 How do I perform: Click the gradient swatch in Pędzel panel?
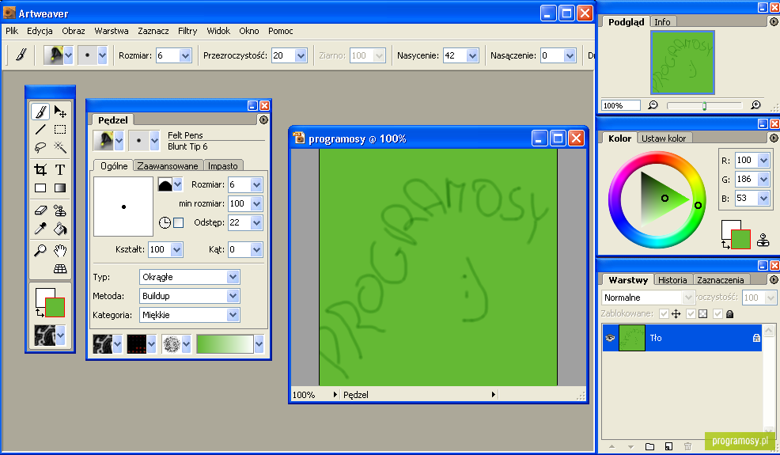pos(225,344)
